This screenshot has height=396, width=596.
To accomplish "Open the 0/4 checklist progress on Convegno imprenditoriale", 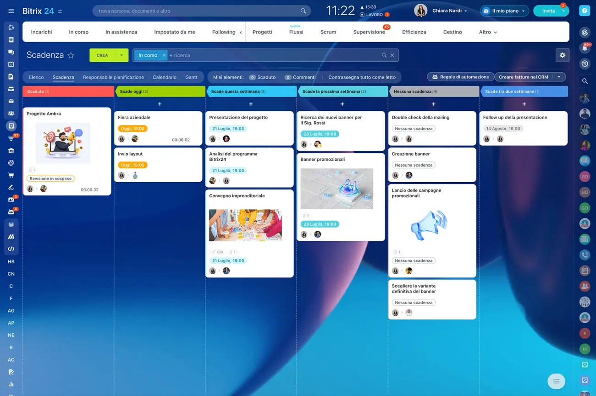I will pos(218,252).
